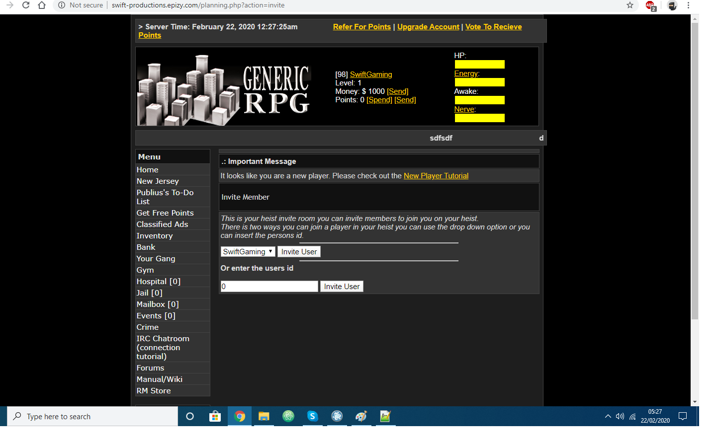Open the Gym menu item

[145, 270]
